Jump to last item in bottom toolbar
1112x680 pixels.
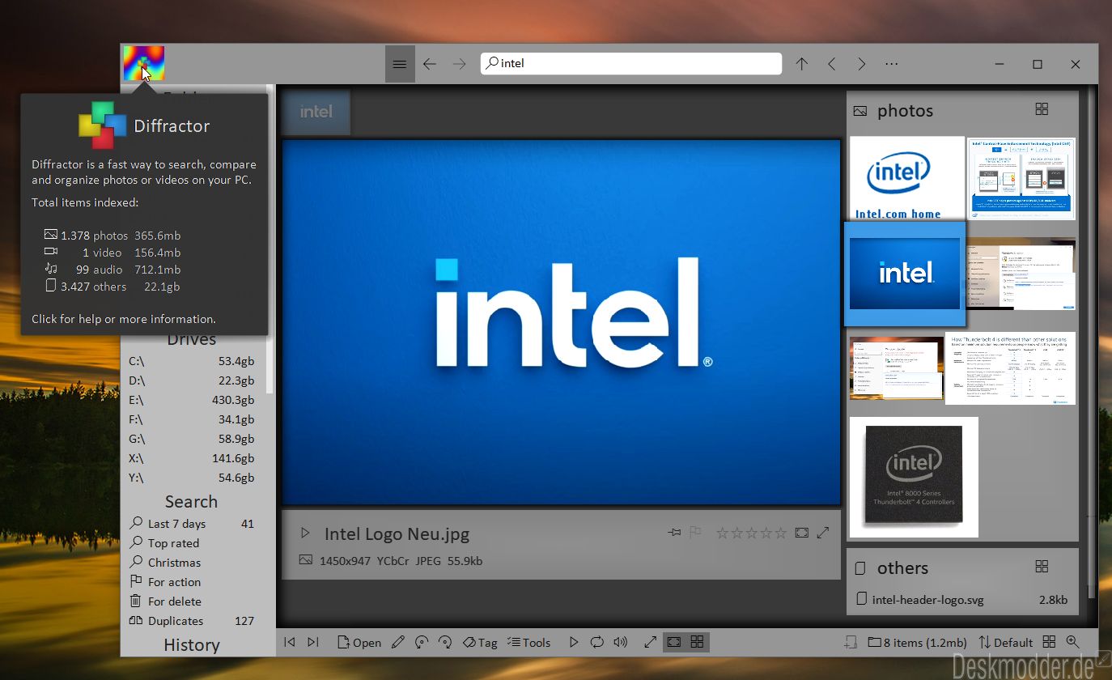point(313,642)
